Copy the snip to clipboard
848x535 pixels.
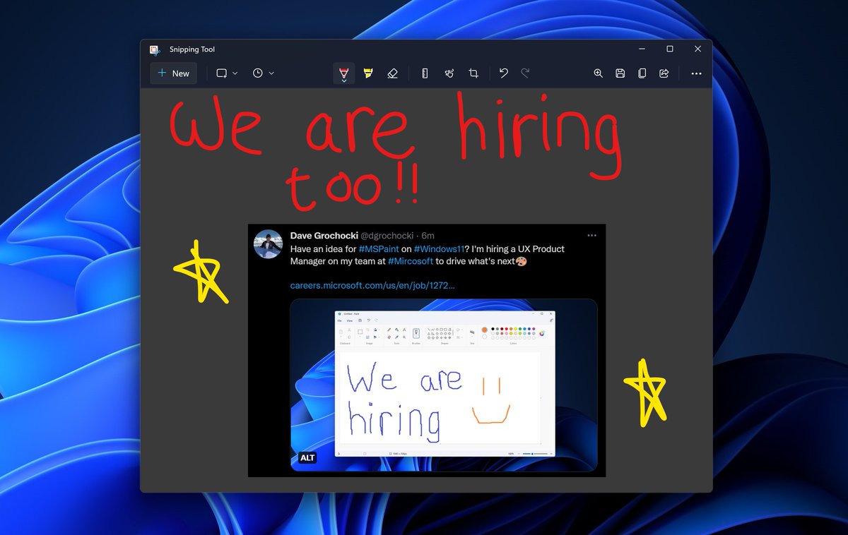point(642,73)
